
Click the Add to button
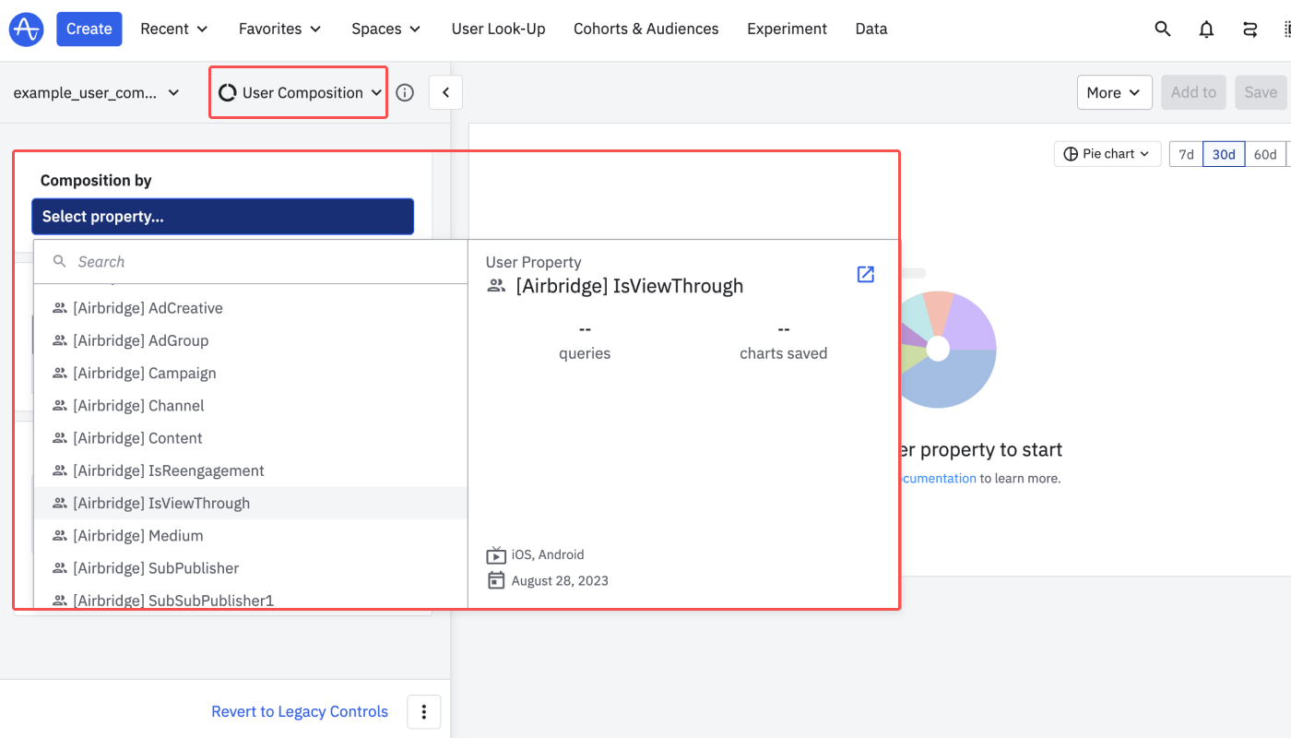pyautogui.click(x=1193, y=92)
